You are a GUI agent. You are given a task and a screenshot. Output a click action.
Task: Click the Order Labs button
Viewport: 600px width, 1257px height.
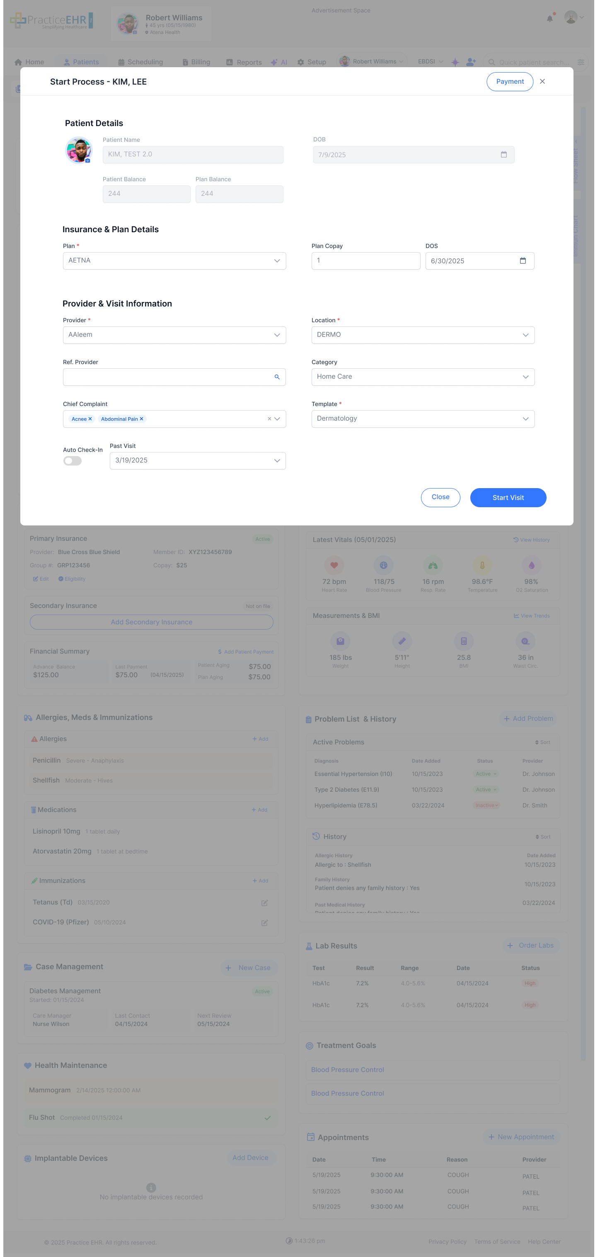click(531, 945)
